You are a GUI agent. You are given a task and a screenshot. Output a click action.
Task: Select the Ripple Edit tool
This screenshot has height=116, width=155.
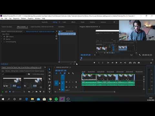pos(49,76)
